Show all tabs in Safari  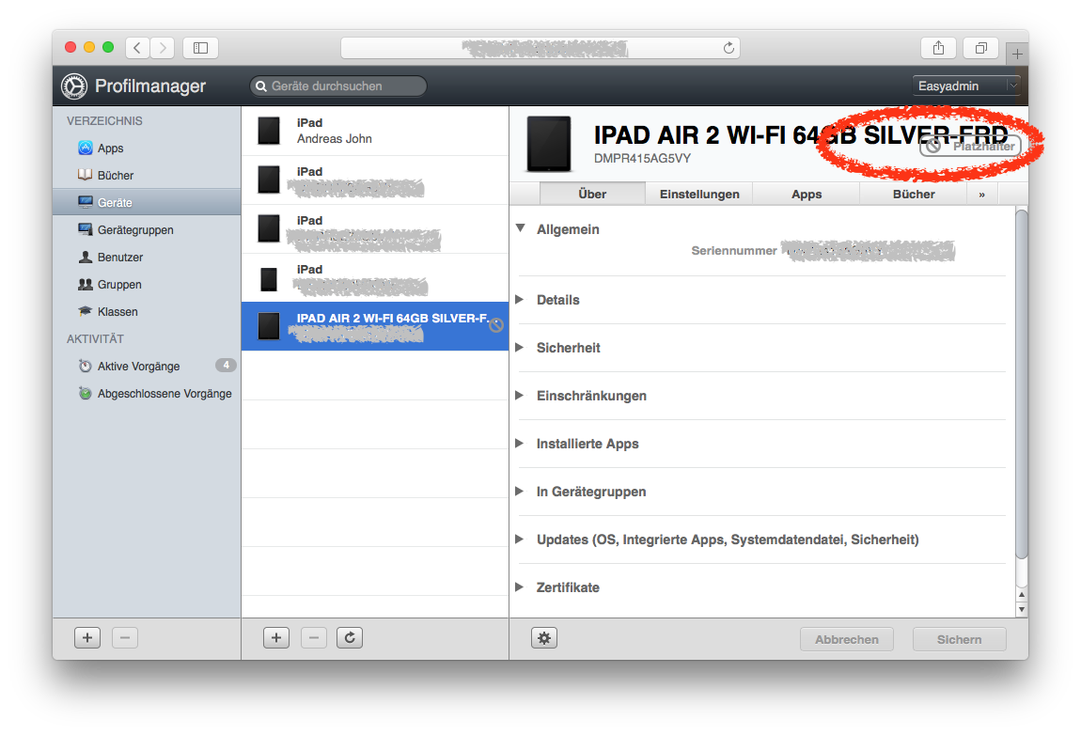(x=981, y=48)
